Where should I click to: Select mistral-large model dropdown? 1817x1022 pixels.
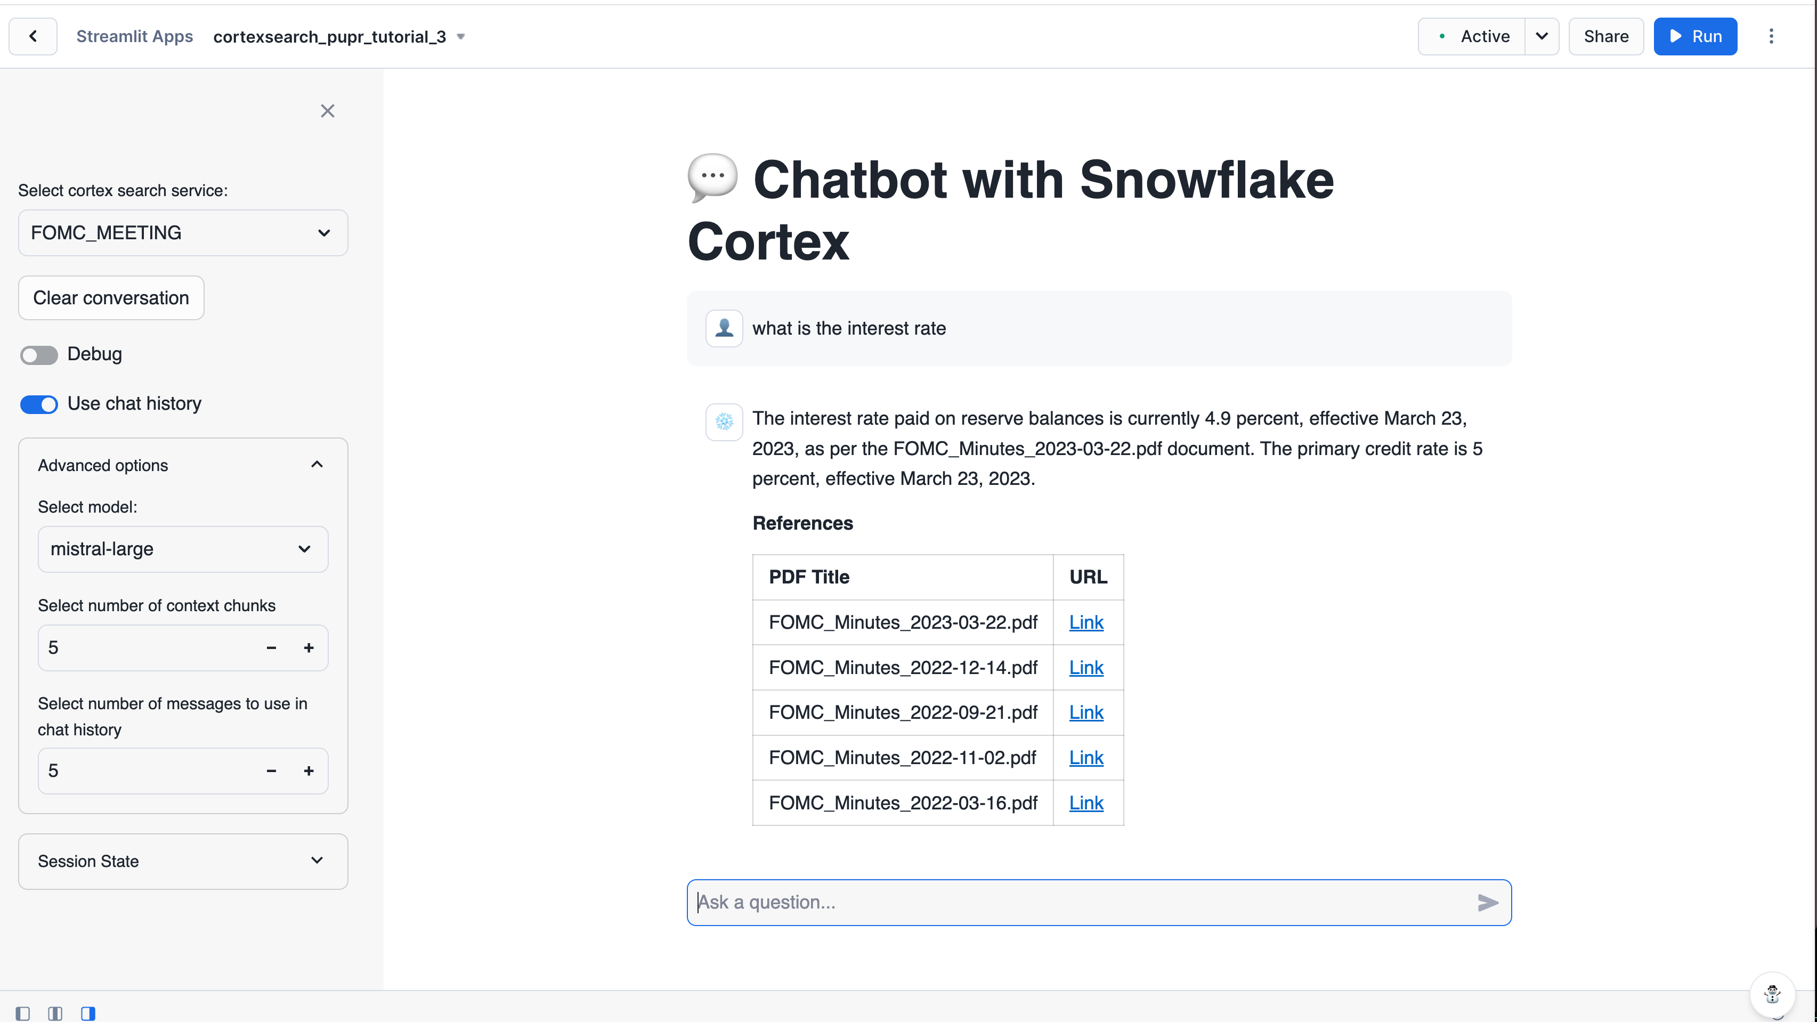coord(181,549)
